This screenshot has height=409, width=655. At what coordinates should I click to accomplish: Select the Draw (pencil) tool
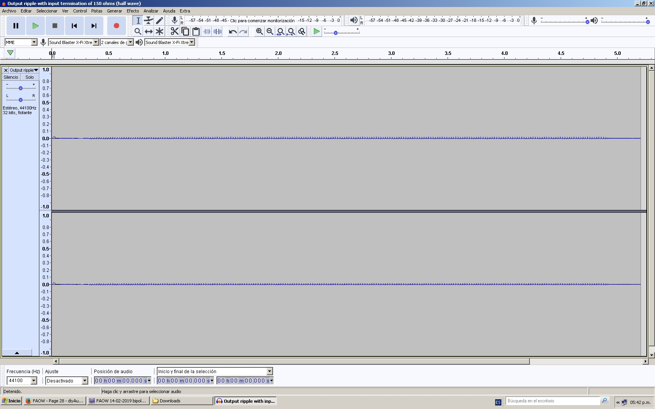click(159, 20)
